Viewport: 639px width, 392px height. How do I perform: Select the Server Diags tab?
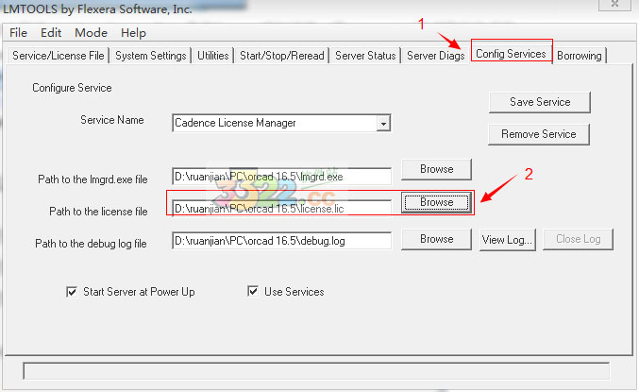436,56
